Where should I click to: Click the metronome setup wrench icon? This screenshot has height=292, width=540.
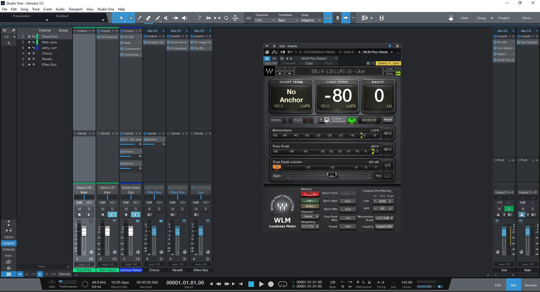(363, 282)
